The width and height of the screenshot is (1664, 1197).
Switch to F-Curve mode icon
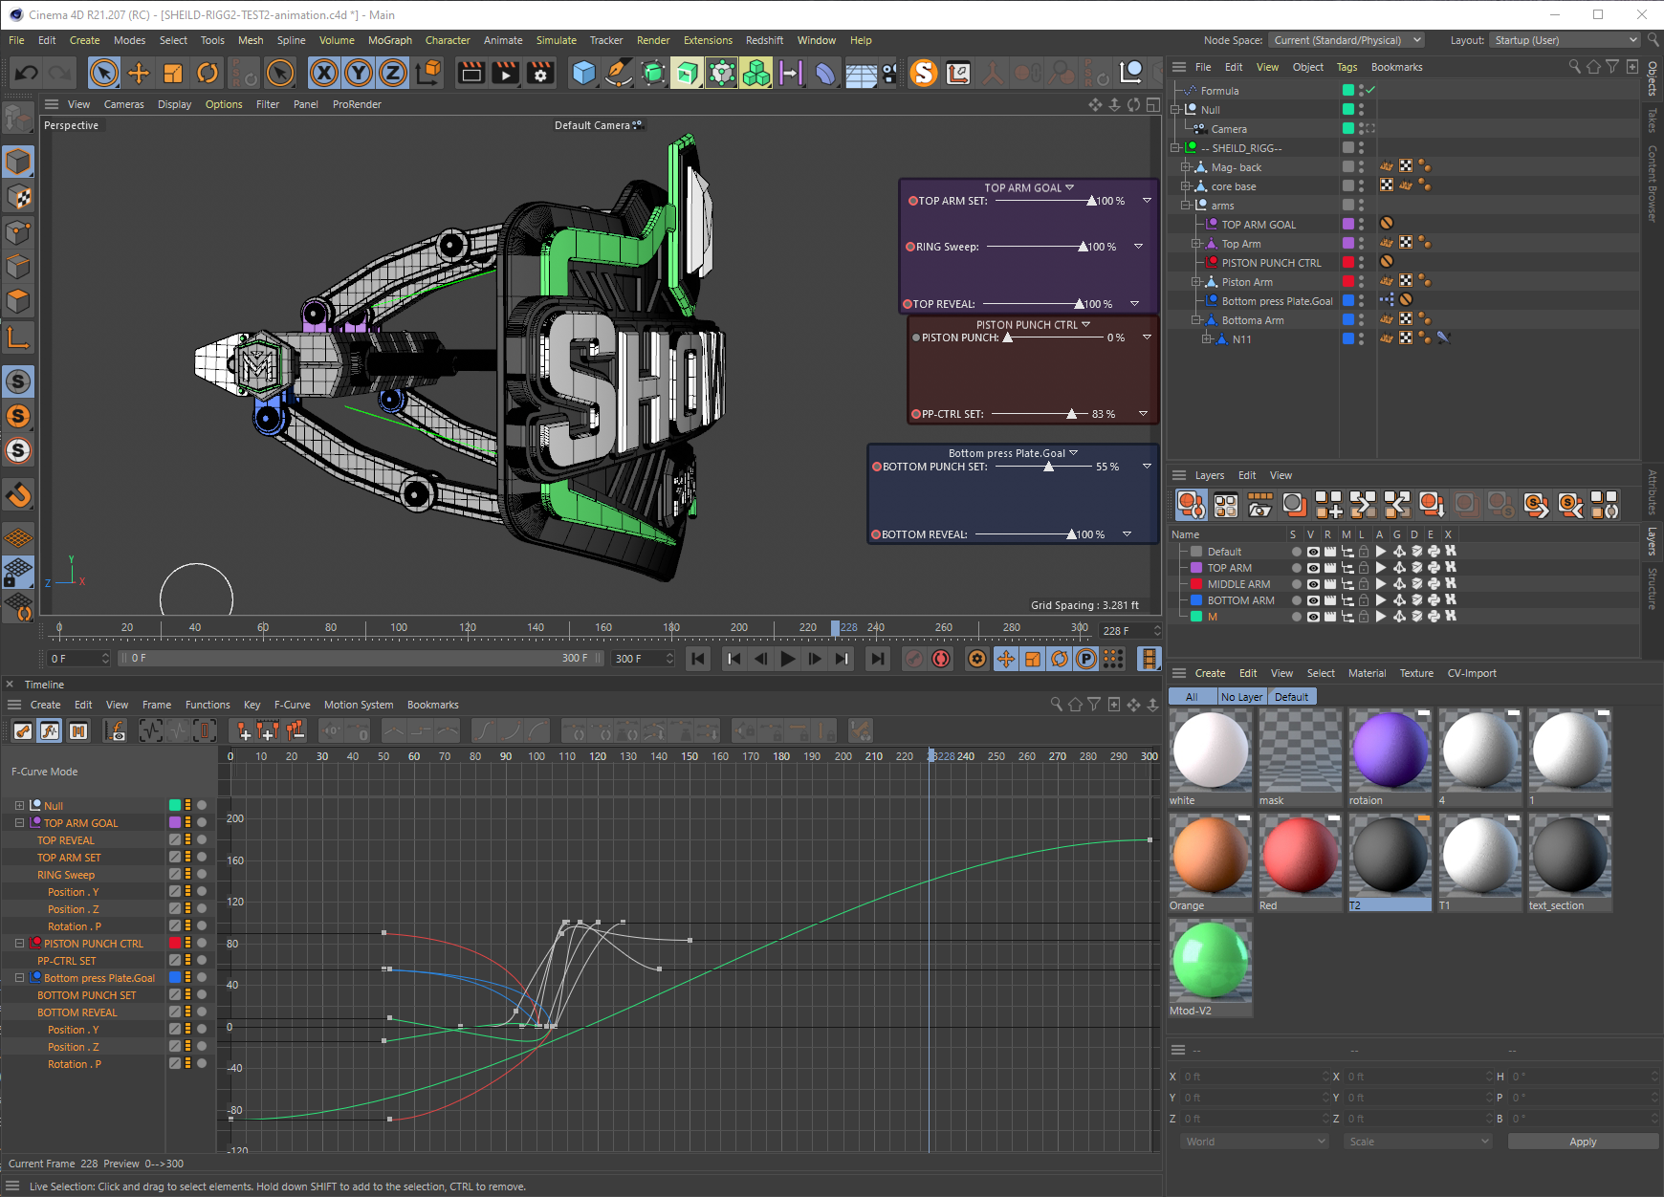(x=51, y=731)
